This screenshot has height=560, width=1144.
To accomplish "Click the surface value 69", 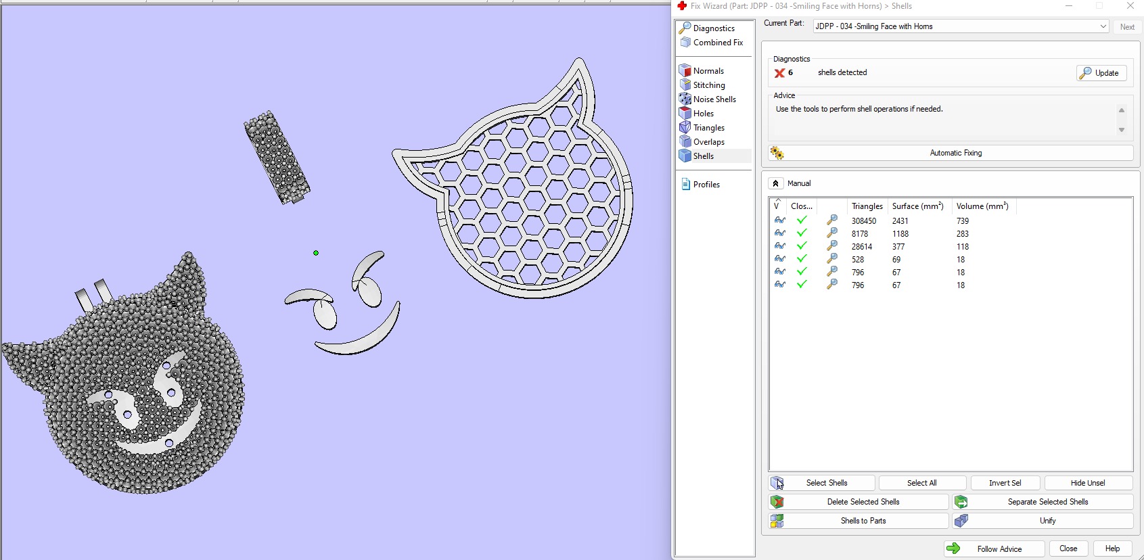I will 896,260.
